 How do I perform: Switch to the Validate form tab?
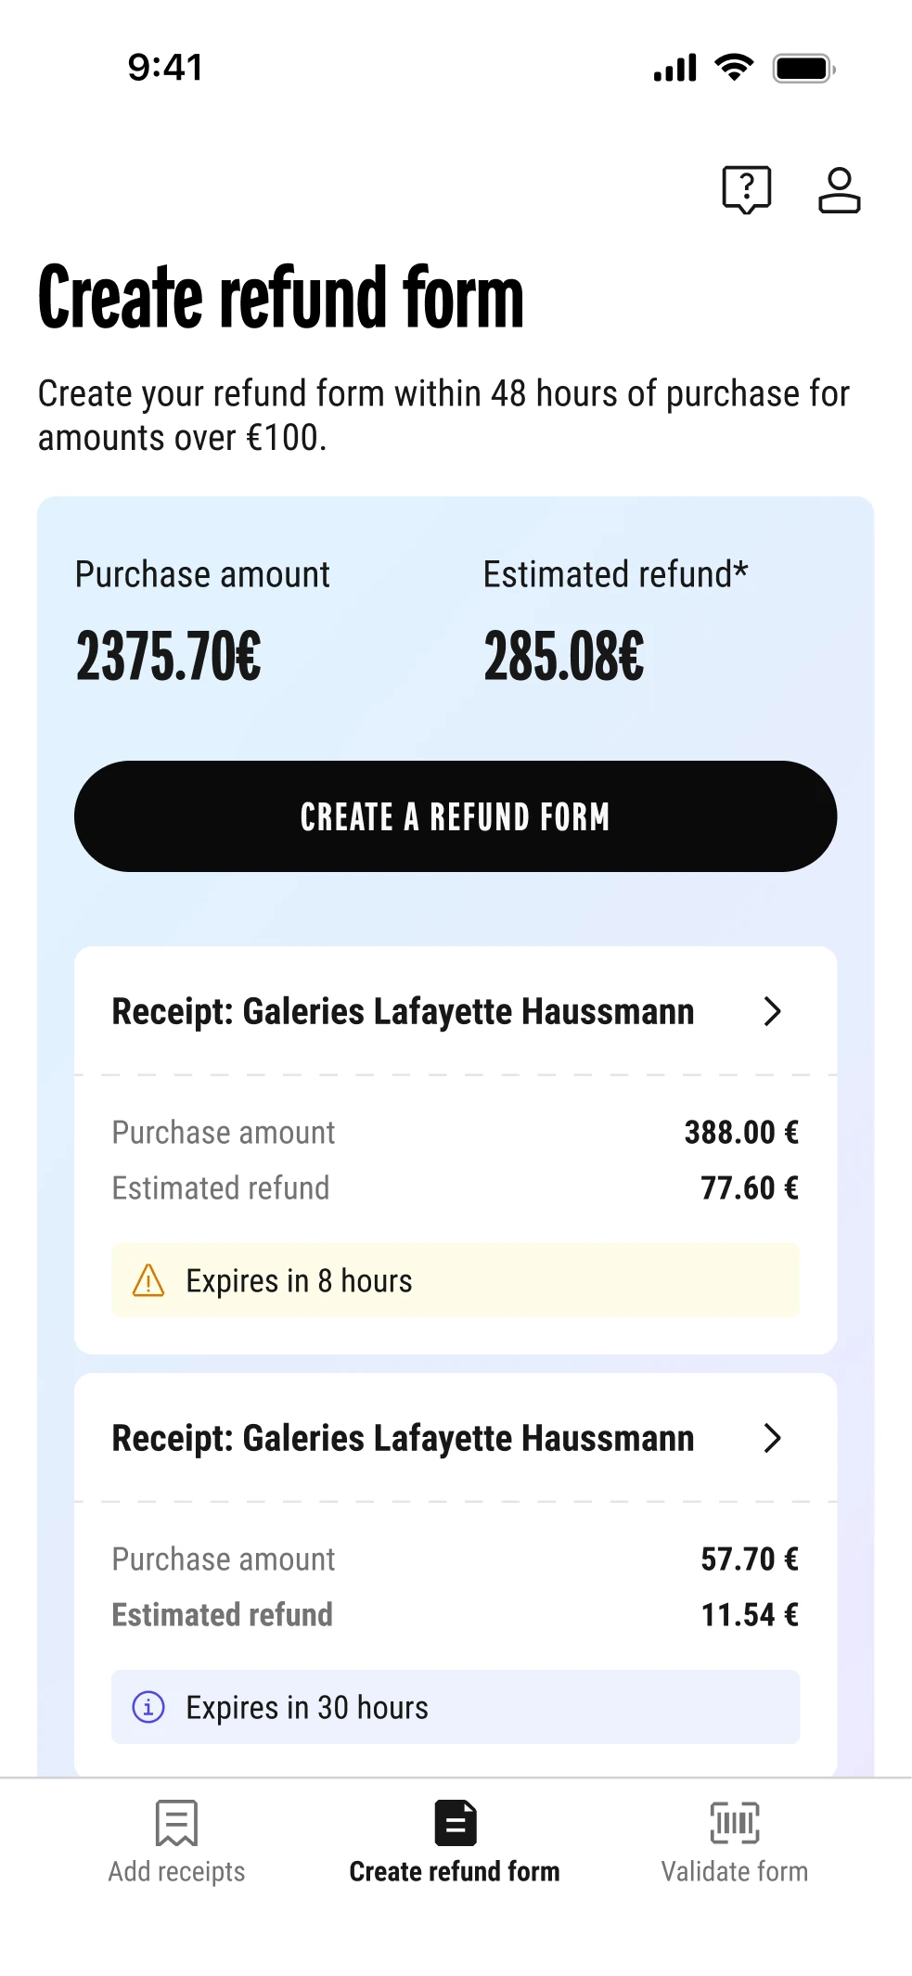(734, 1871)
